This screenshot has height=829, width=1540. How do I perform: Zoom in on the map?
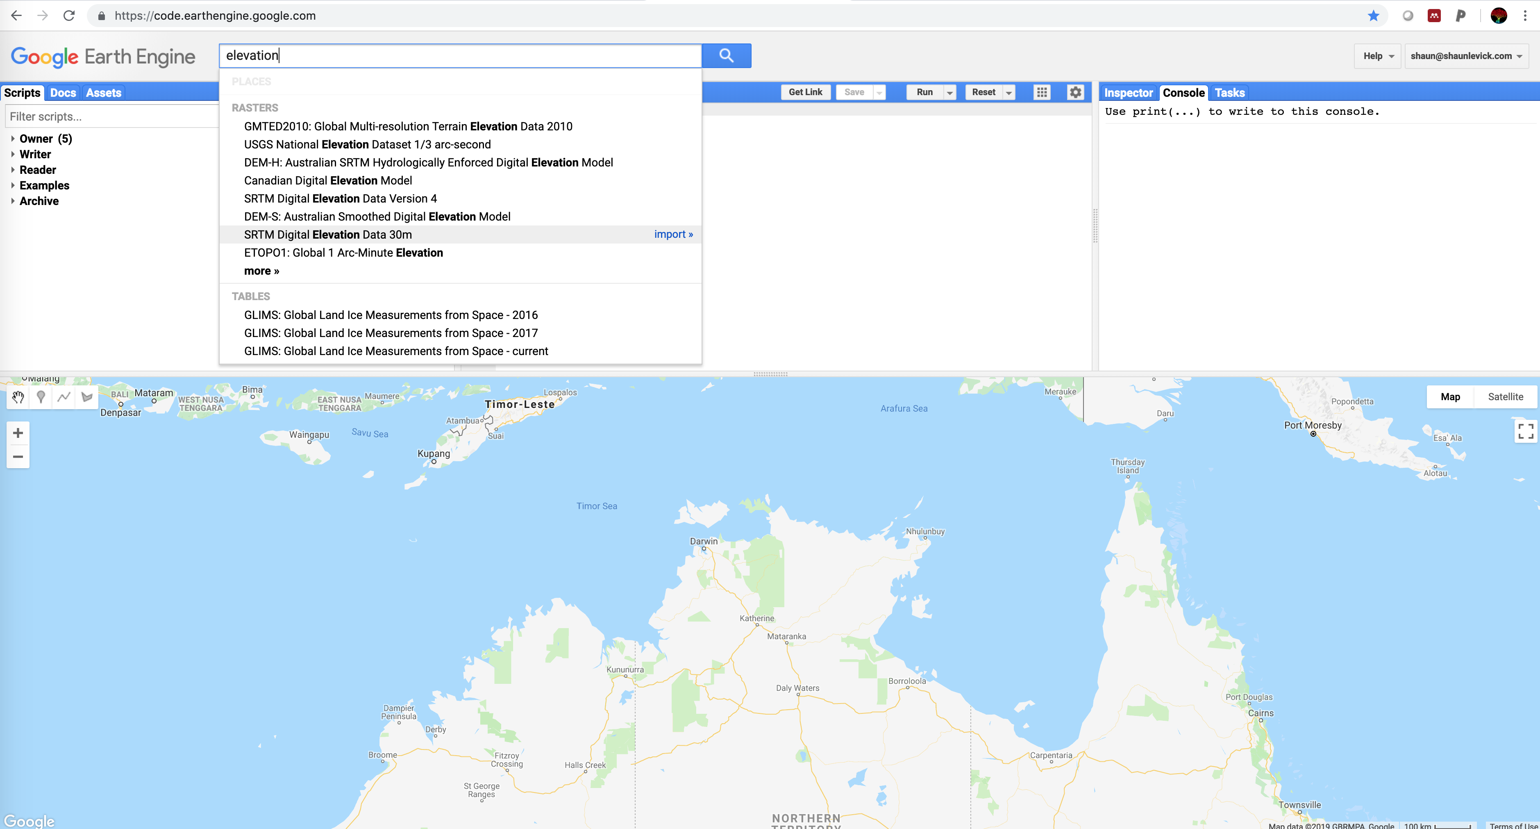18,433
